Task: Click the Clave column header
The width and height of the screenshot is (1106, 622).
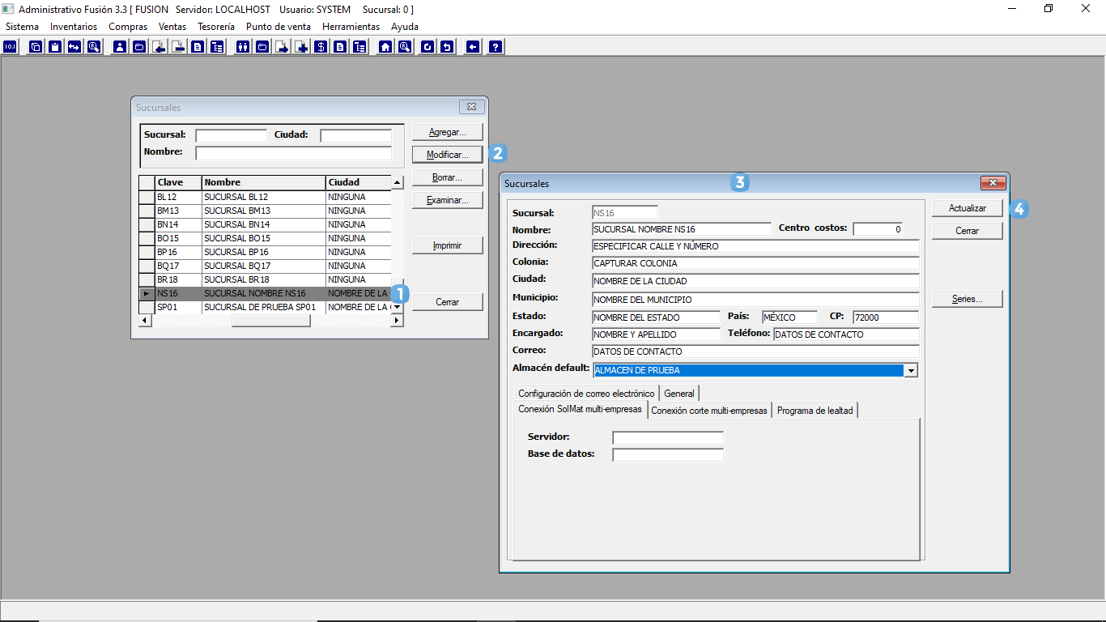Action: (178, 183)
